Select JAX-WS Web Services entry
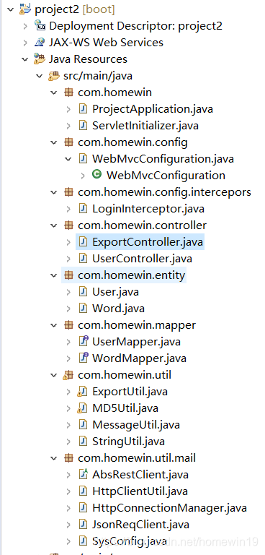265x555 pixels. pyautogui.click(x=106, y=43)
